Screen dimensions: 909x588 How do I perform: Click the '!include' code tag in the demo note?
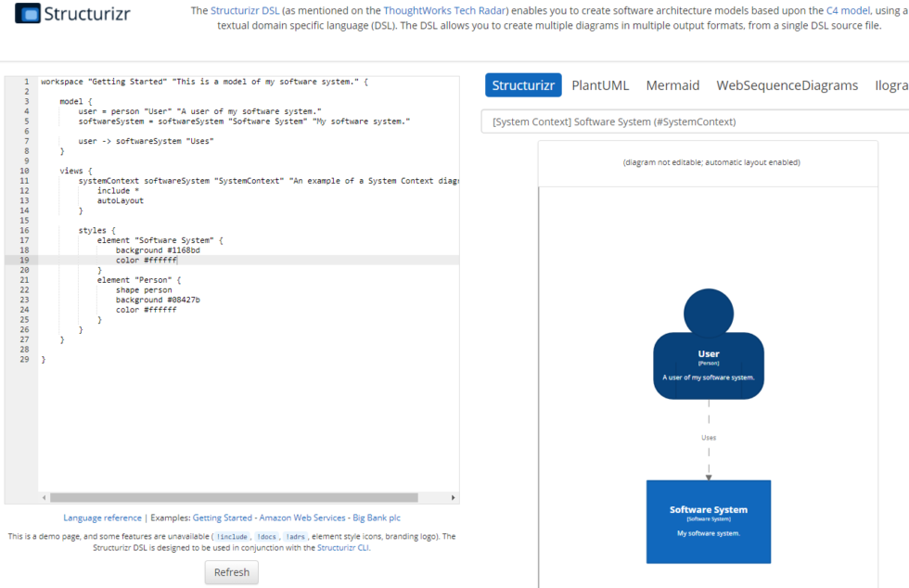[232, 537]
